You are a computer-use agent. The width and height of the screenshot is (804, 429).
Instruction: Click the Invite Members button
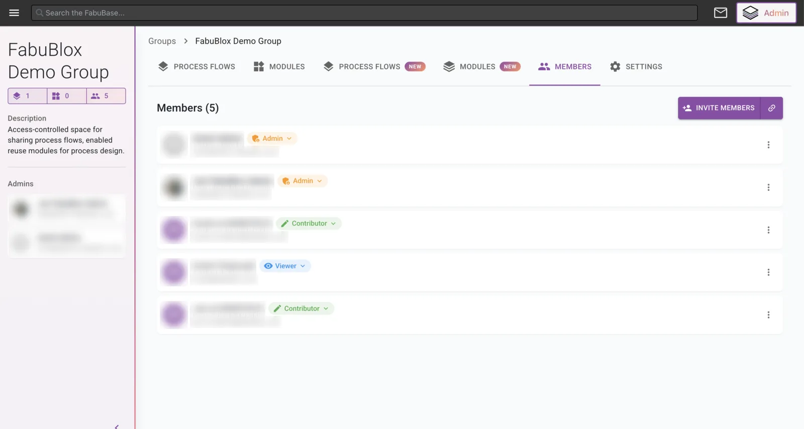click(x=719, y=108)
